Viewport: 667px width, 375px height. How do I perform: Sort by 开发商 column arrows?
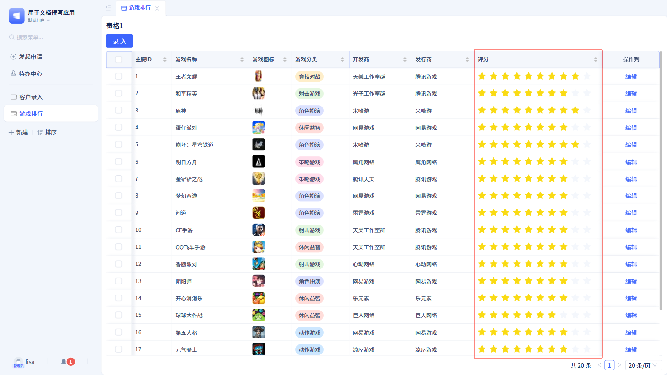pos(405,59)
